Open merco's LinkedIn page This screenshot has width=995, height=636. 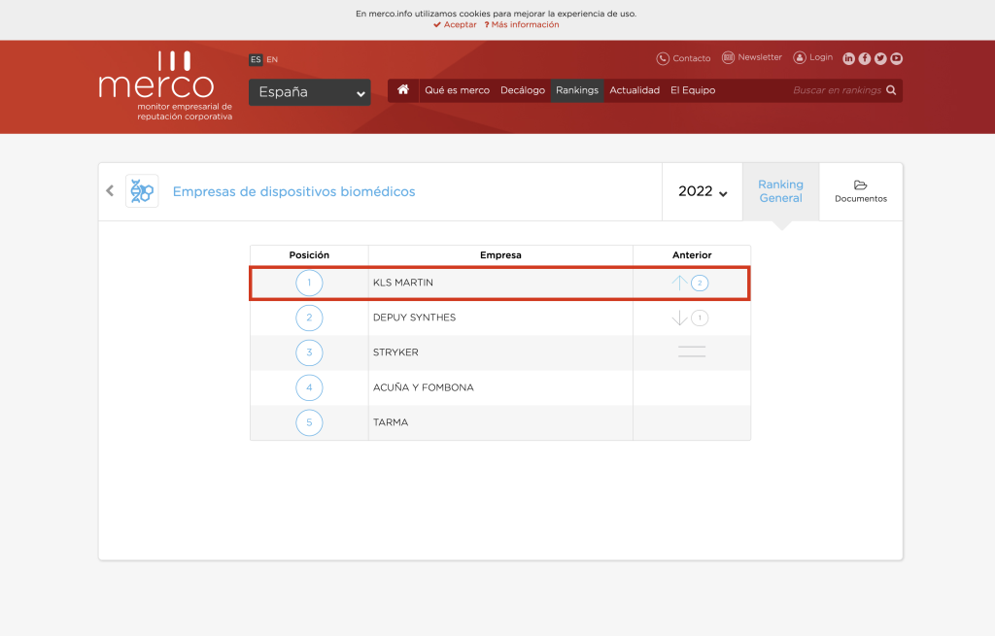[x=848, y=58]
